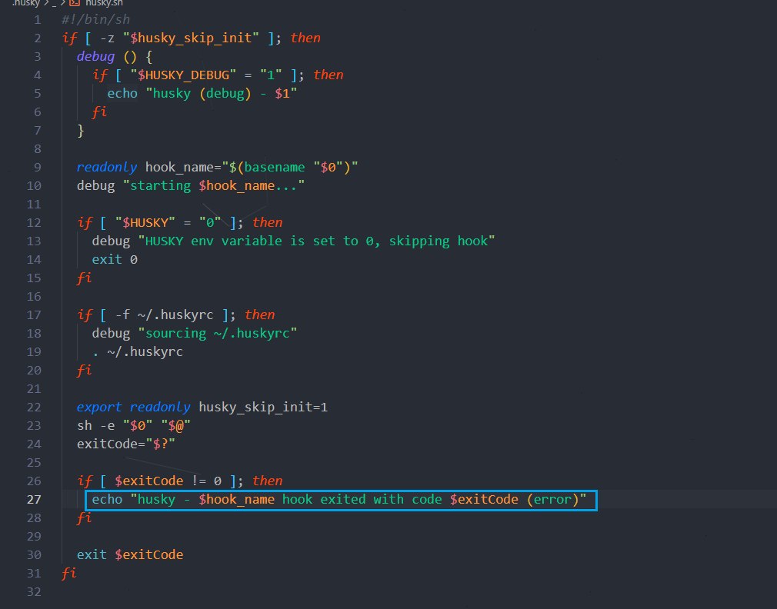Open the "husky.sh" breadcrumb item
Screen dimensions: 777x609
(104, 4)
